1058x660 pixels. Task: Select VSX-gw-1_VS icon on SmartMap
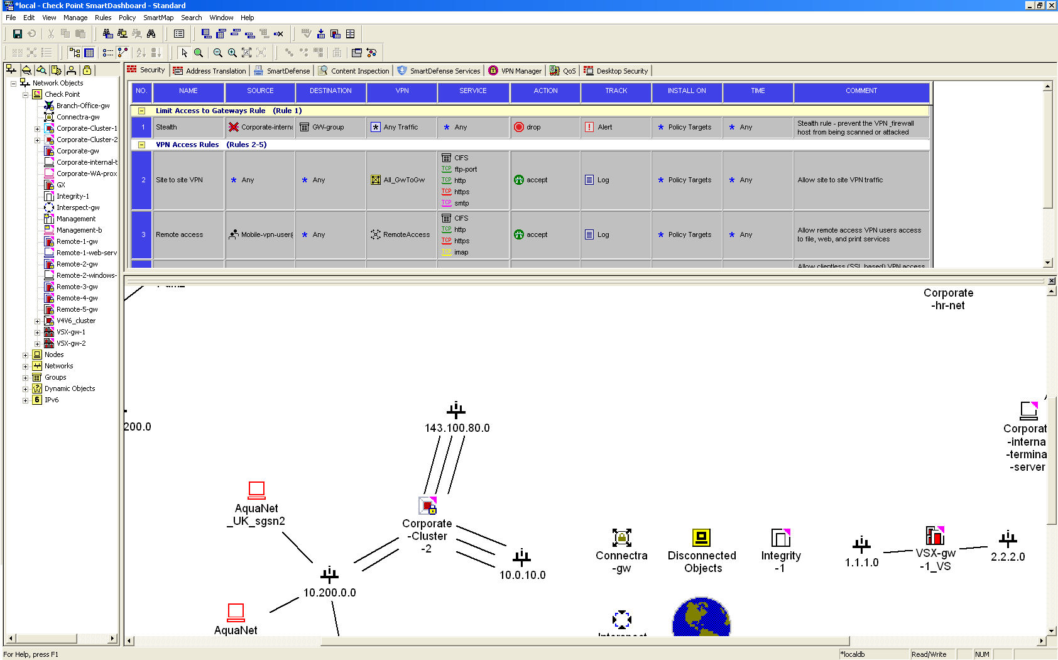[935, 536]
